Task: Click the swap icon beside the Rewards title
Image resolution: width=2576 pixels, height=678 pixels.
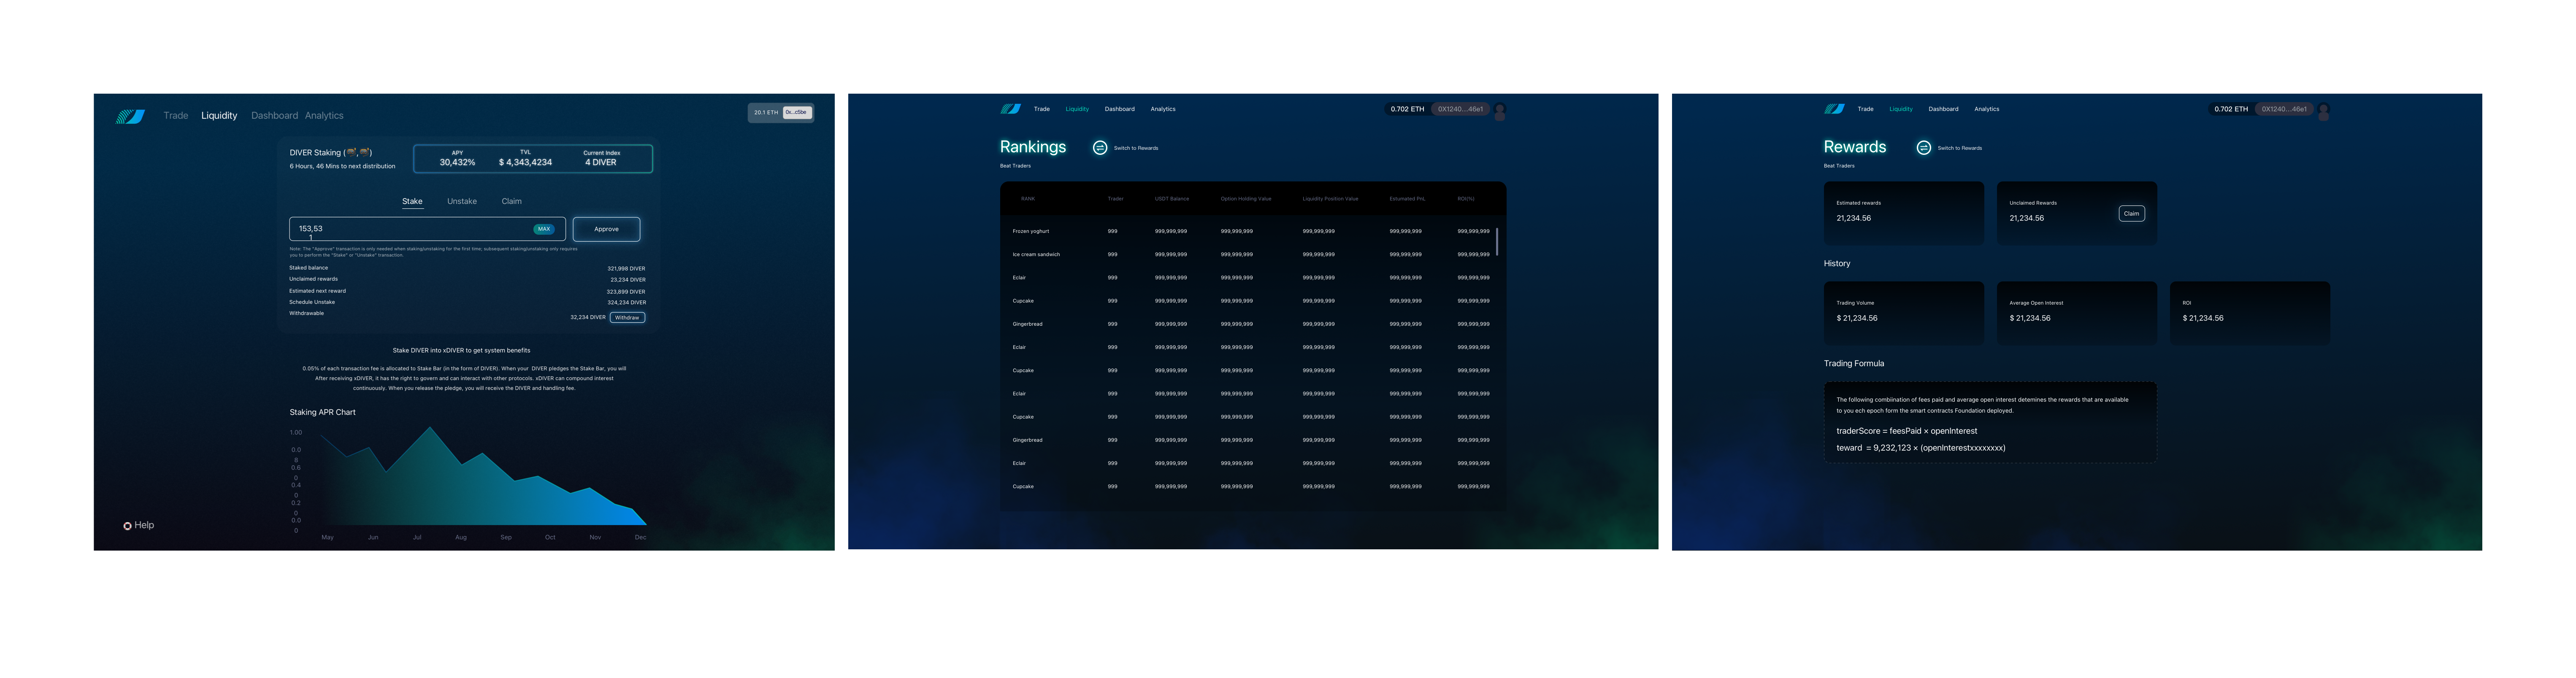Action: coord(1923,148)
